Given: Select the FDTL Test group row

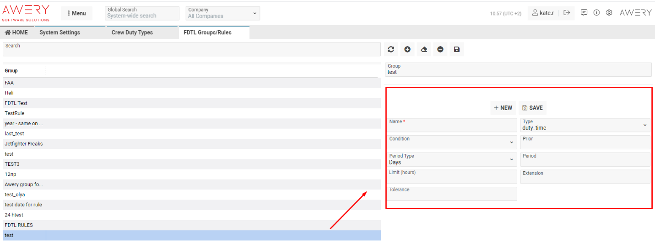Looking at the screenshot, I should [191, 103].
